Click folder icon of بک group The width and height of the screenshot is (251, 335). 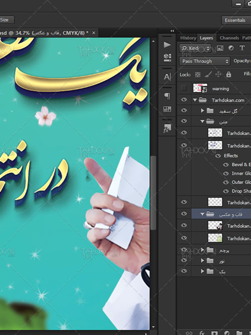pos(210,271)
